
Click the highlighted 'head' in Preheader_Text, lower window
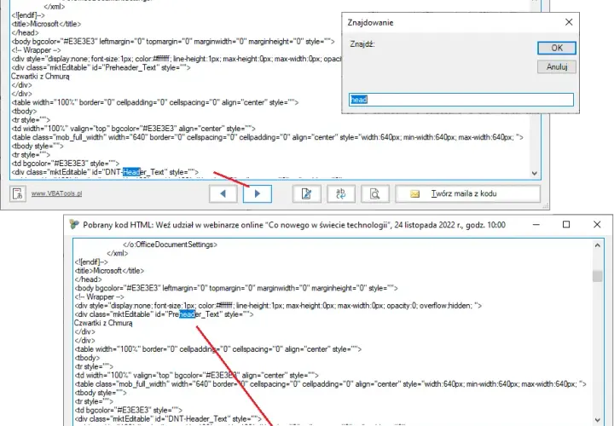187,314
